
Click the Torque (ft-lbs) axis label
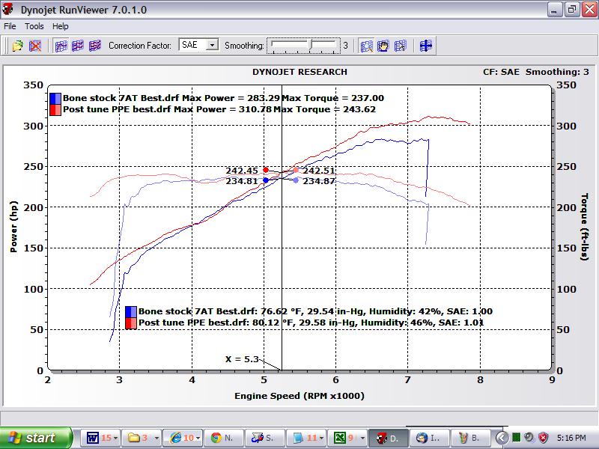(584, 227)
